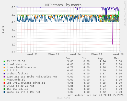Click the Cur value 5.95 for archer.fsck.ca
Viewport: 127px width, 101px height.
pos(70,74)
